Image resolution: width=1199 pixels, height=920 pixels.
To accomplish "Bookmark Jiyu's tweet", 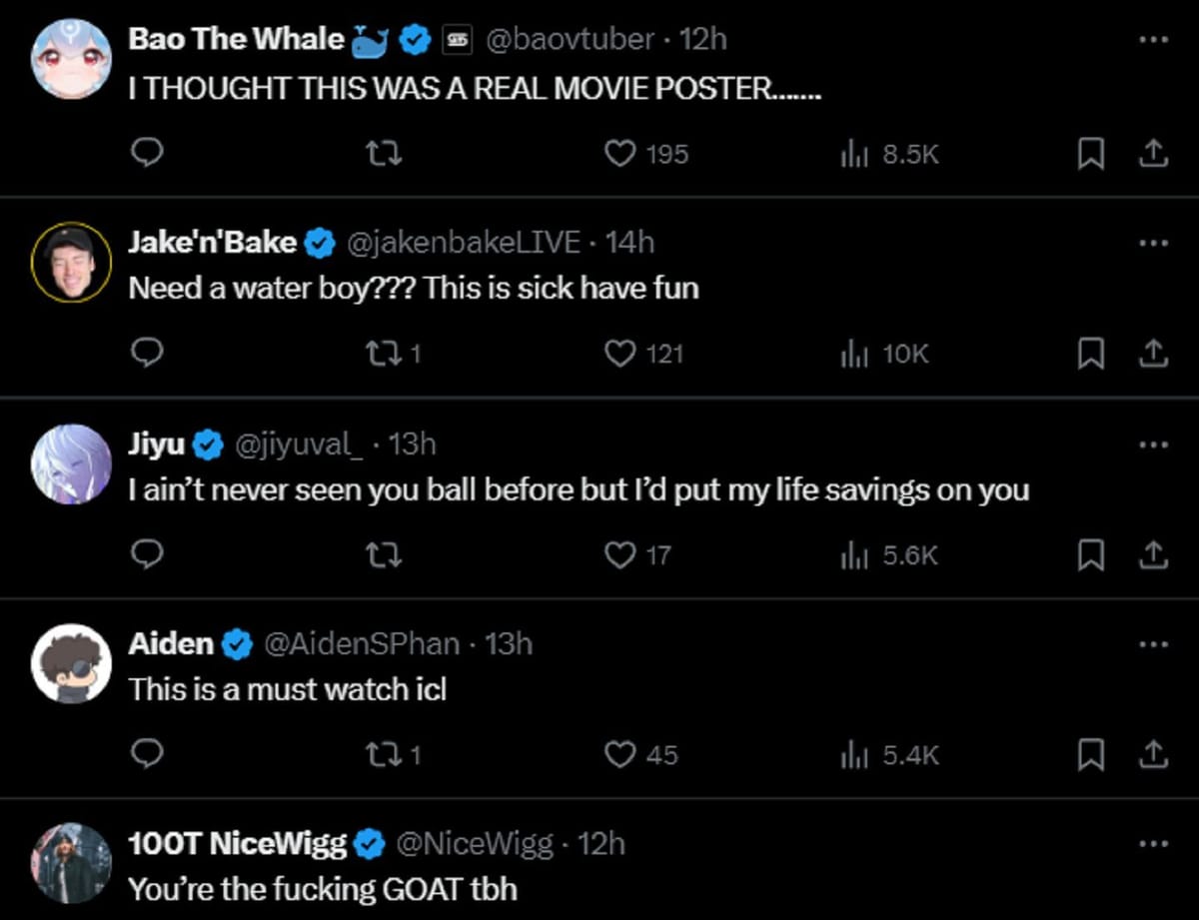I will [x=1090, y=554].
